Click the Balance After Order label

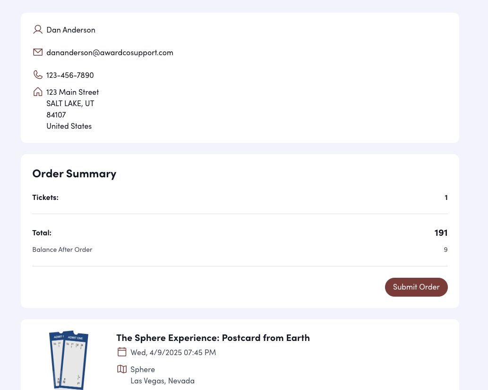62,250
